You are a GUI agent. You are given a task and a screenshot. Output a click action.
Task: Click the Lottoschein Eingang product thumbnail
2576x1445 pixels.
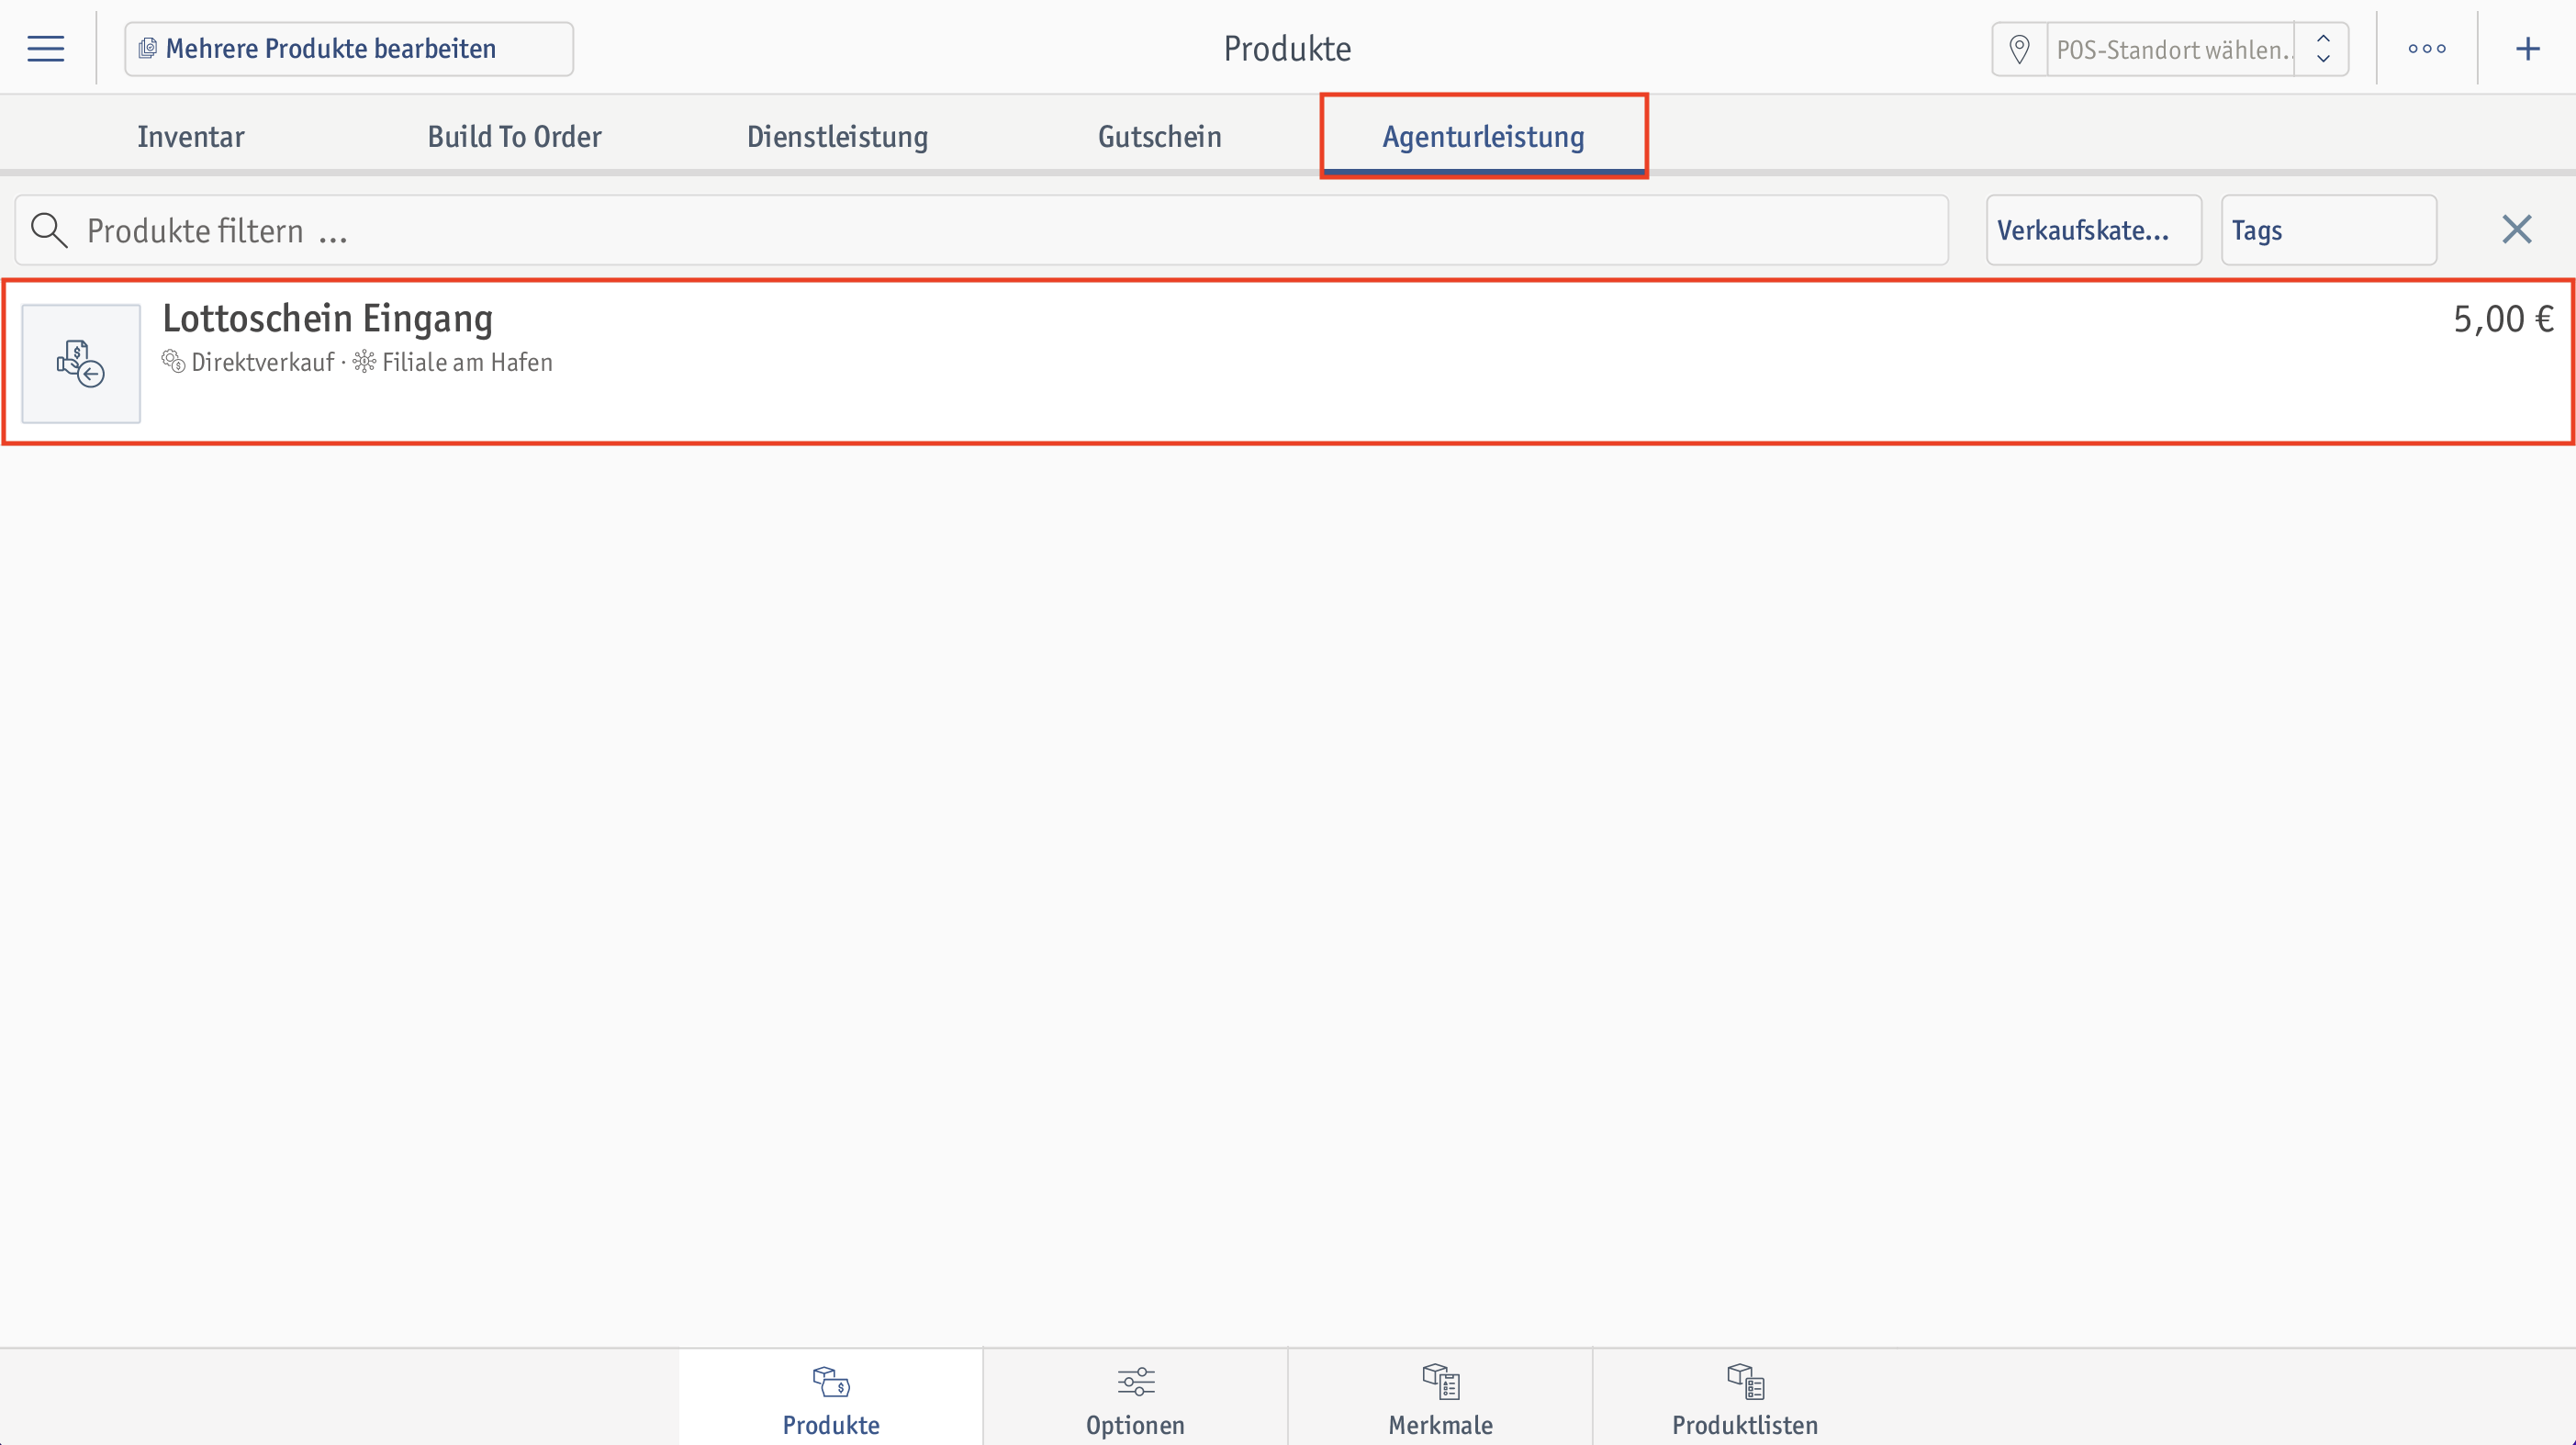pos(81,363)
